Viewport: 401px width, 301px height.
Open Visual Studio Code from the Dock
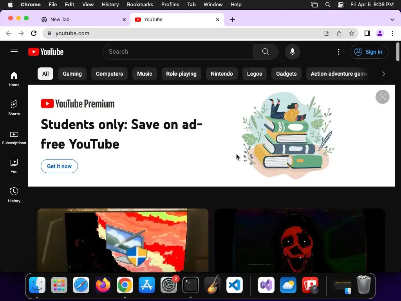[234, 285]
